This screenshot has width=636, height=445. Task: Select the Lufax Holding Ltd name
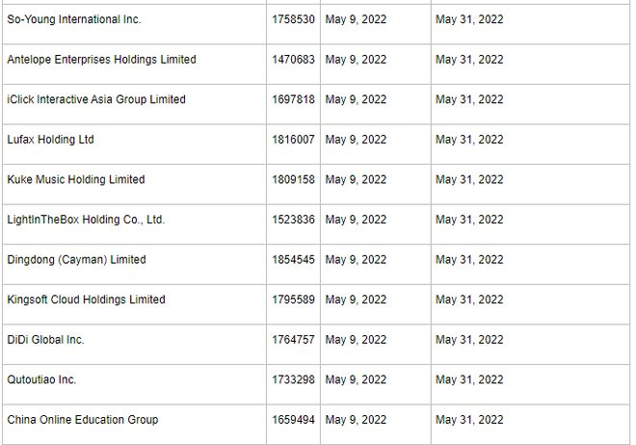(x=51, y=140)
